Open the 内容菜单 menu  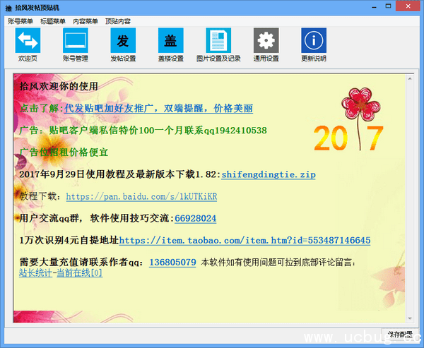pos(86,21)
